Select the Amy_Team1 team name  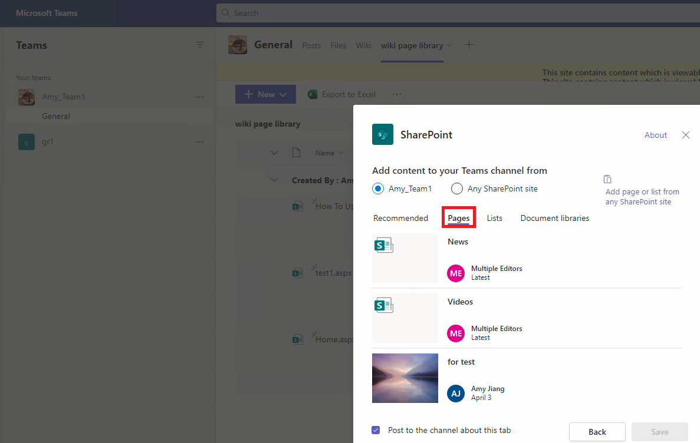coord(63,97)
